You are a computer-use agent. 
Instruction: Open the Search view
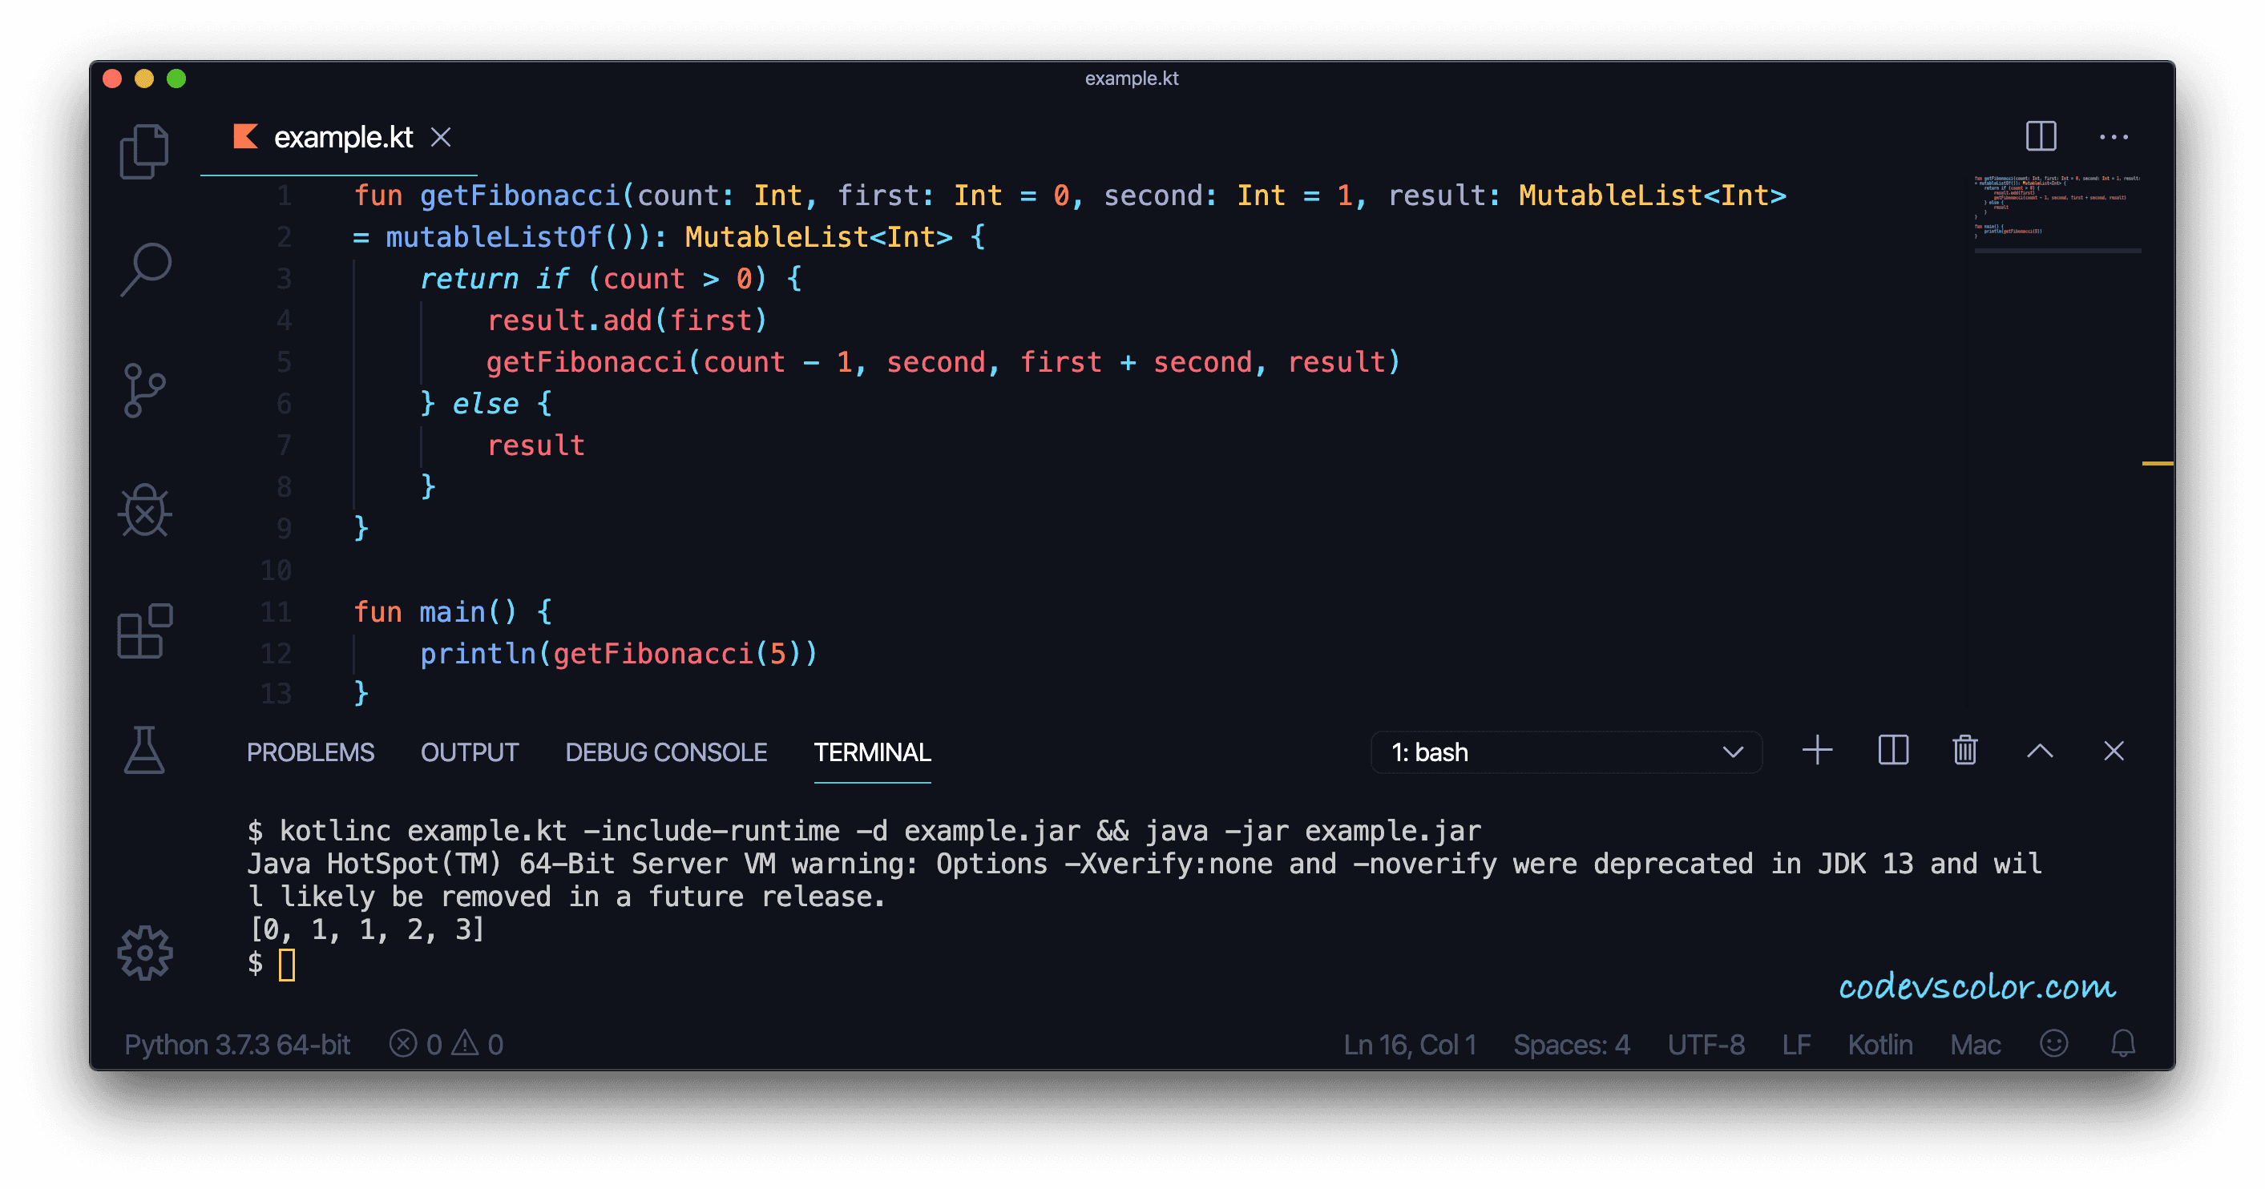coord(144,270)
